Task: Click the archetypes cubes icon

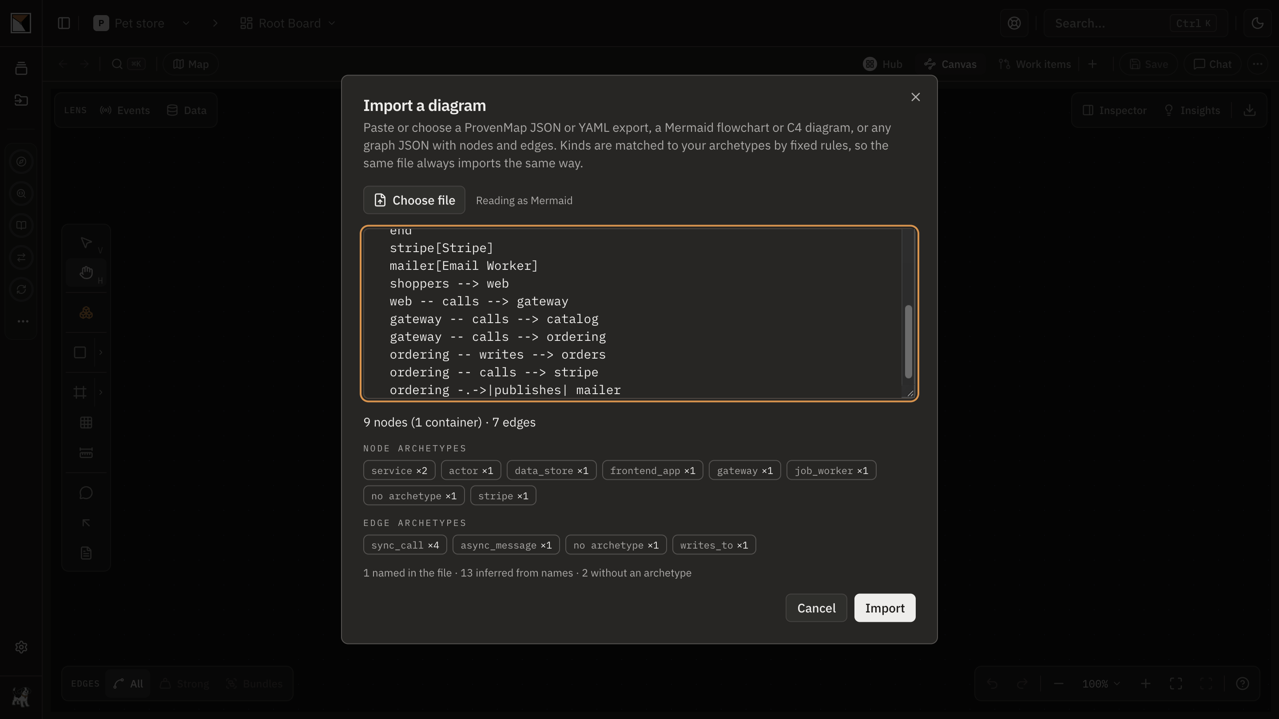Action: point(86,312)
